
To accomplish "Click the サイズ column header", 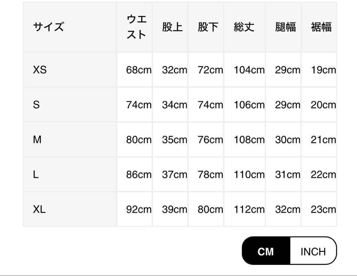I will tap(70, 27).
